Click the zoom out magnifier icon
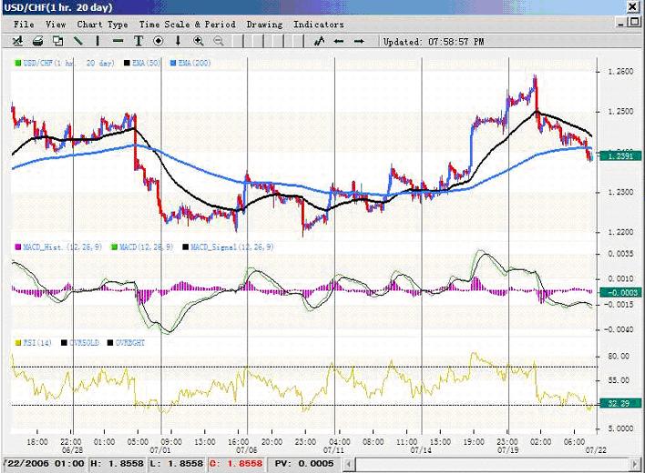Screen dimensions: 645x473 point(218,41)
